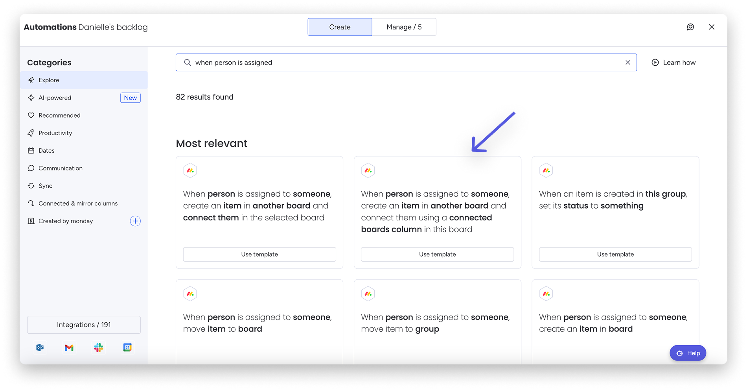Click the heart icon beside Recommended
The image size is (747, 390).
(x=31, y=115)
